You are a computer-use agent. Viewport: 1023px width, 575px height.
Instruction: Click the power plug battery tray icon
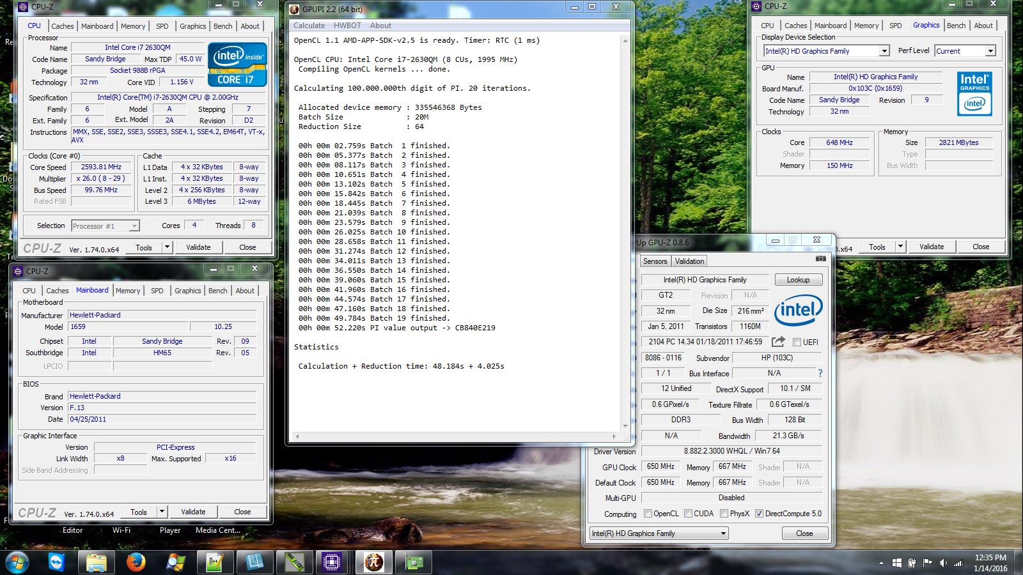(x=912, y=563)
